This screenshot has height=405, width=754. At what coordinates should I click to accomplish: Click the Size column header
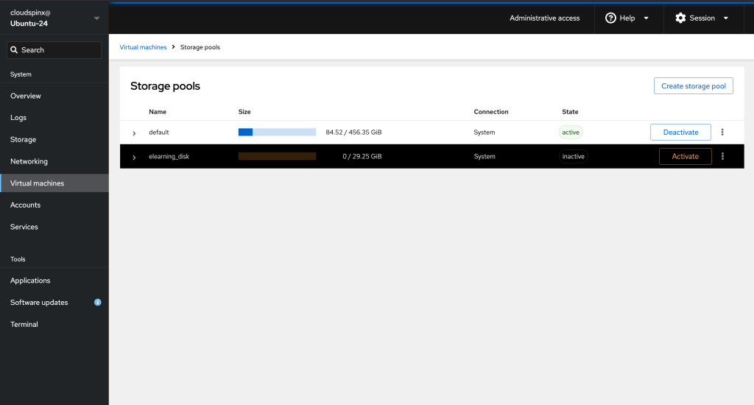(244, 112)
